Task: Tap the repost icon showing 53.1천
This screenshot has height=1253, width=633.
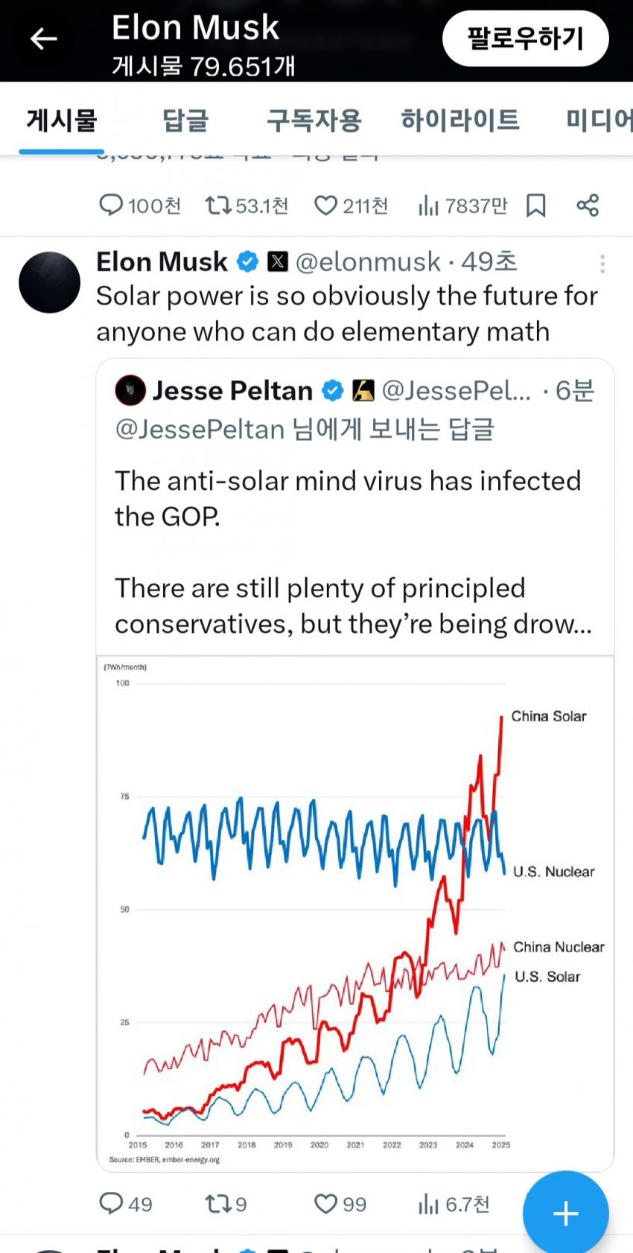Action: 218,205
